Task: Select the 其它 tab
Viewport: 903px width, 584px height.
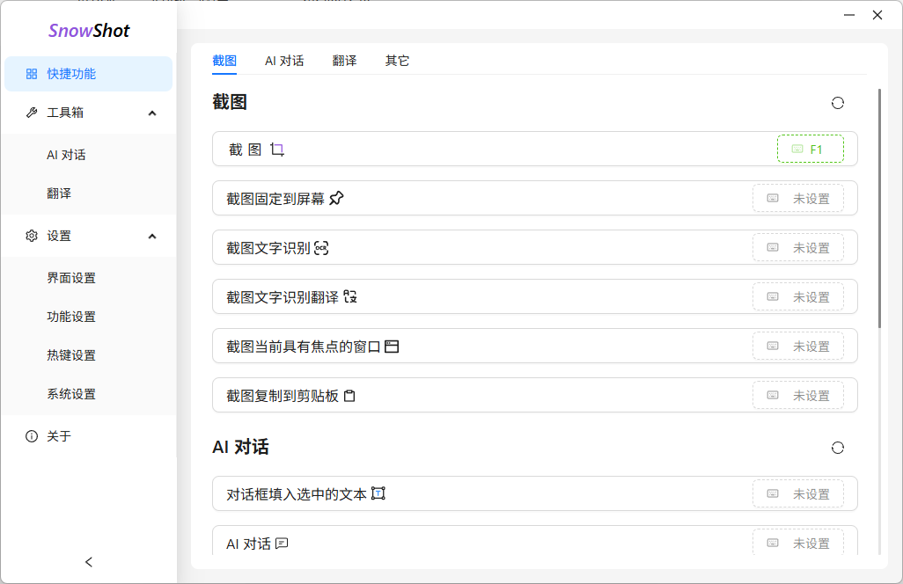Action: (397, 61)
